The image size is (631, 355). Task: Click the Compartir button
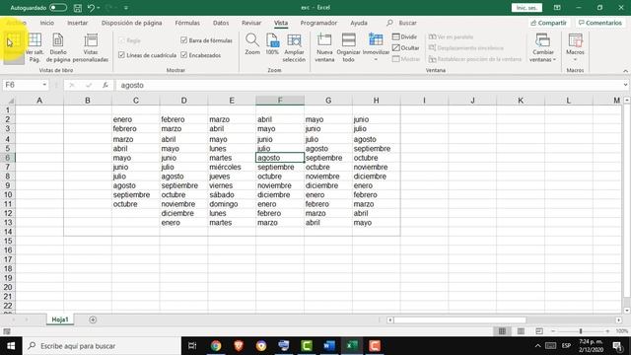[548, 23]
